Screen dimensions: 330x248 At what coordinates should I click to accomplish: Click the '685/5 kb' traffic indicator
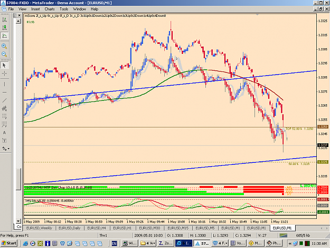(303, 235)
